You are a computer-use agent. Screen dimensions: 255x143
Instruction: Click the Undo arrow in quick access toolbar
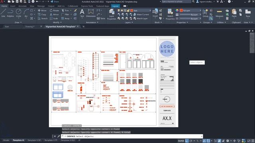pyautogui.click(x=37, y=2)
